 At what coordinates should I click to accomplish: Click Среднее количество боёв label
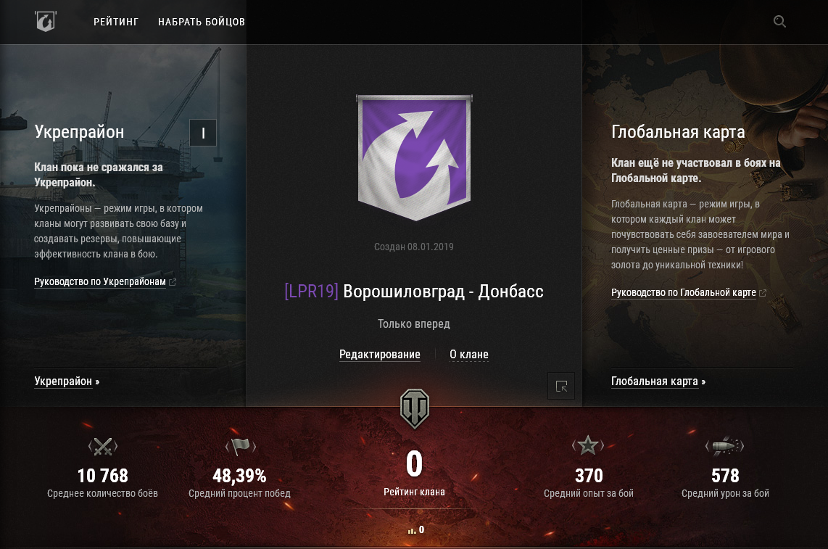(x=102, y=493)
